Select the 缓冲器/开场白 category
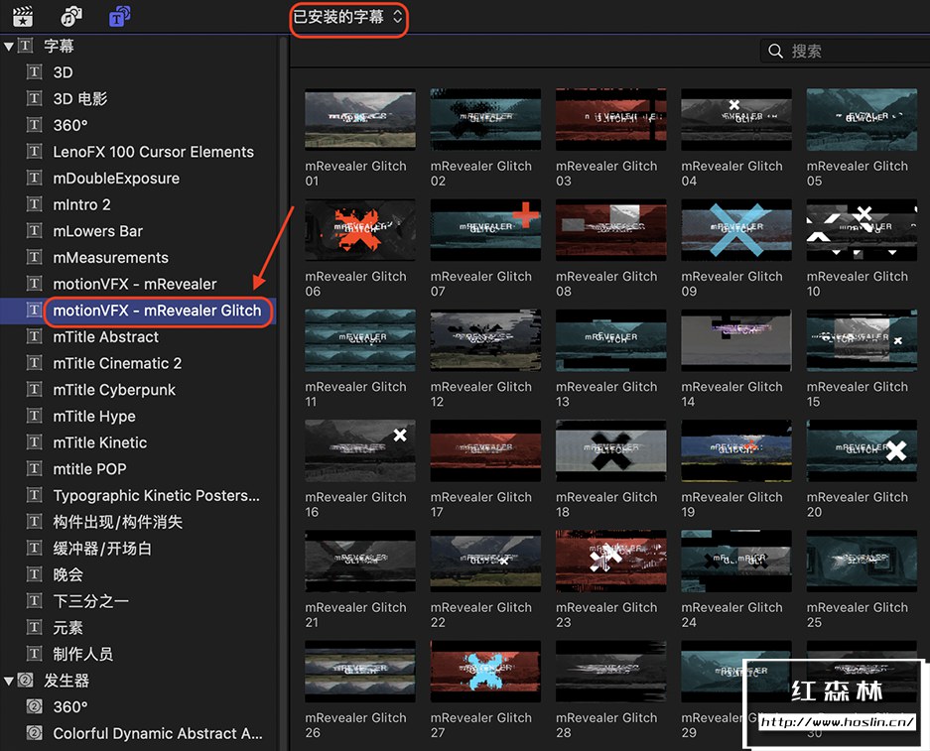Screen dimensions: 930x751 pos(102,549)
